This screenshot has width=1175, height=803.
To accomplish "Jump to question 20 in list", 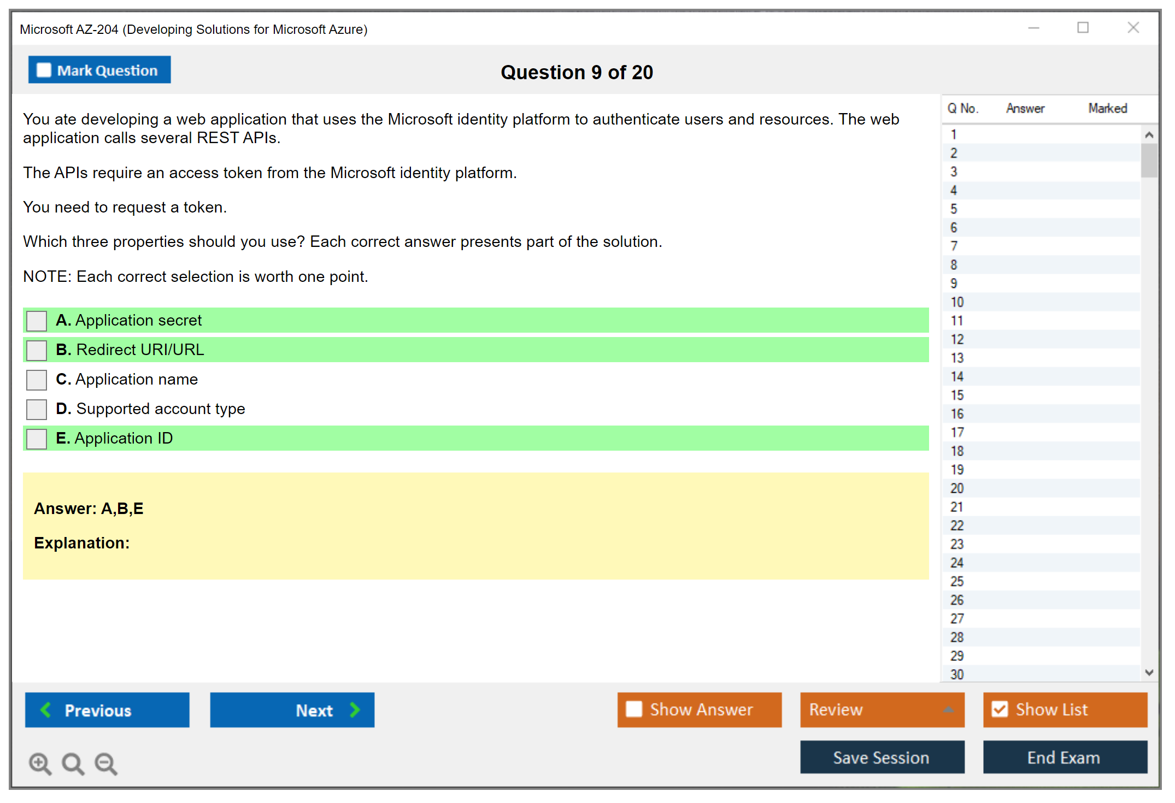I will (957, 488).
